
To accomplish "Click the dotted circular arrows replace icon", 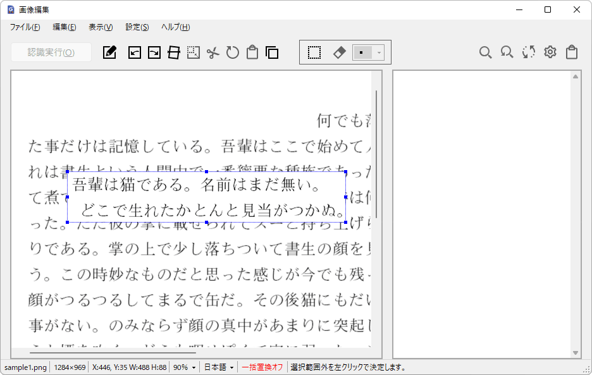I will (x=529, y=52).
